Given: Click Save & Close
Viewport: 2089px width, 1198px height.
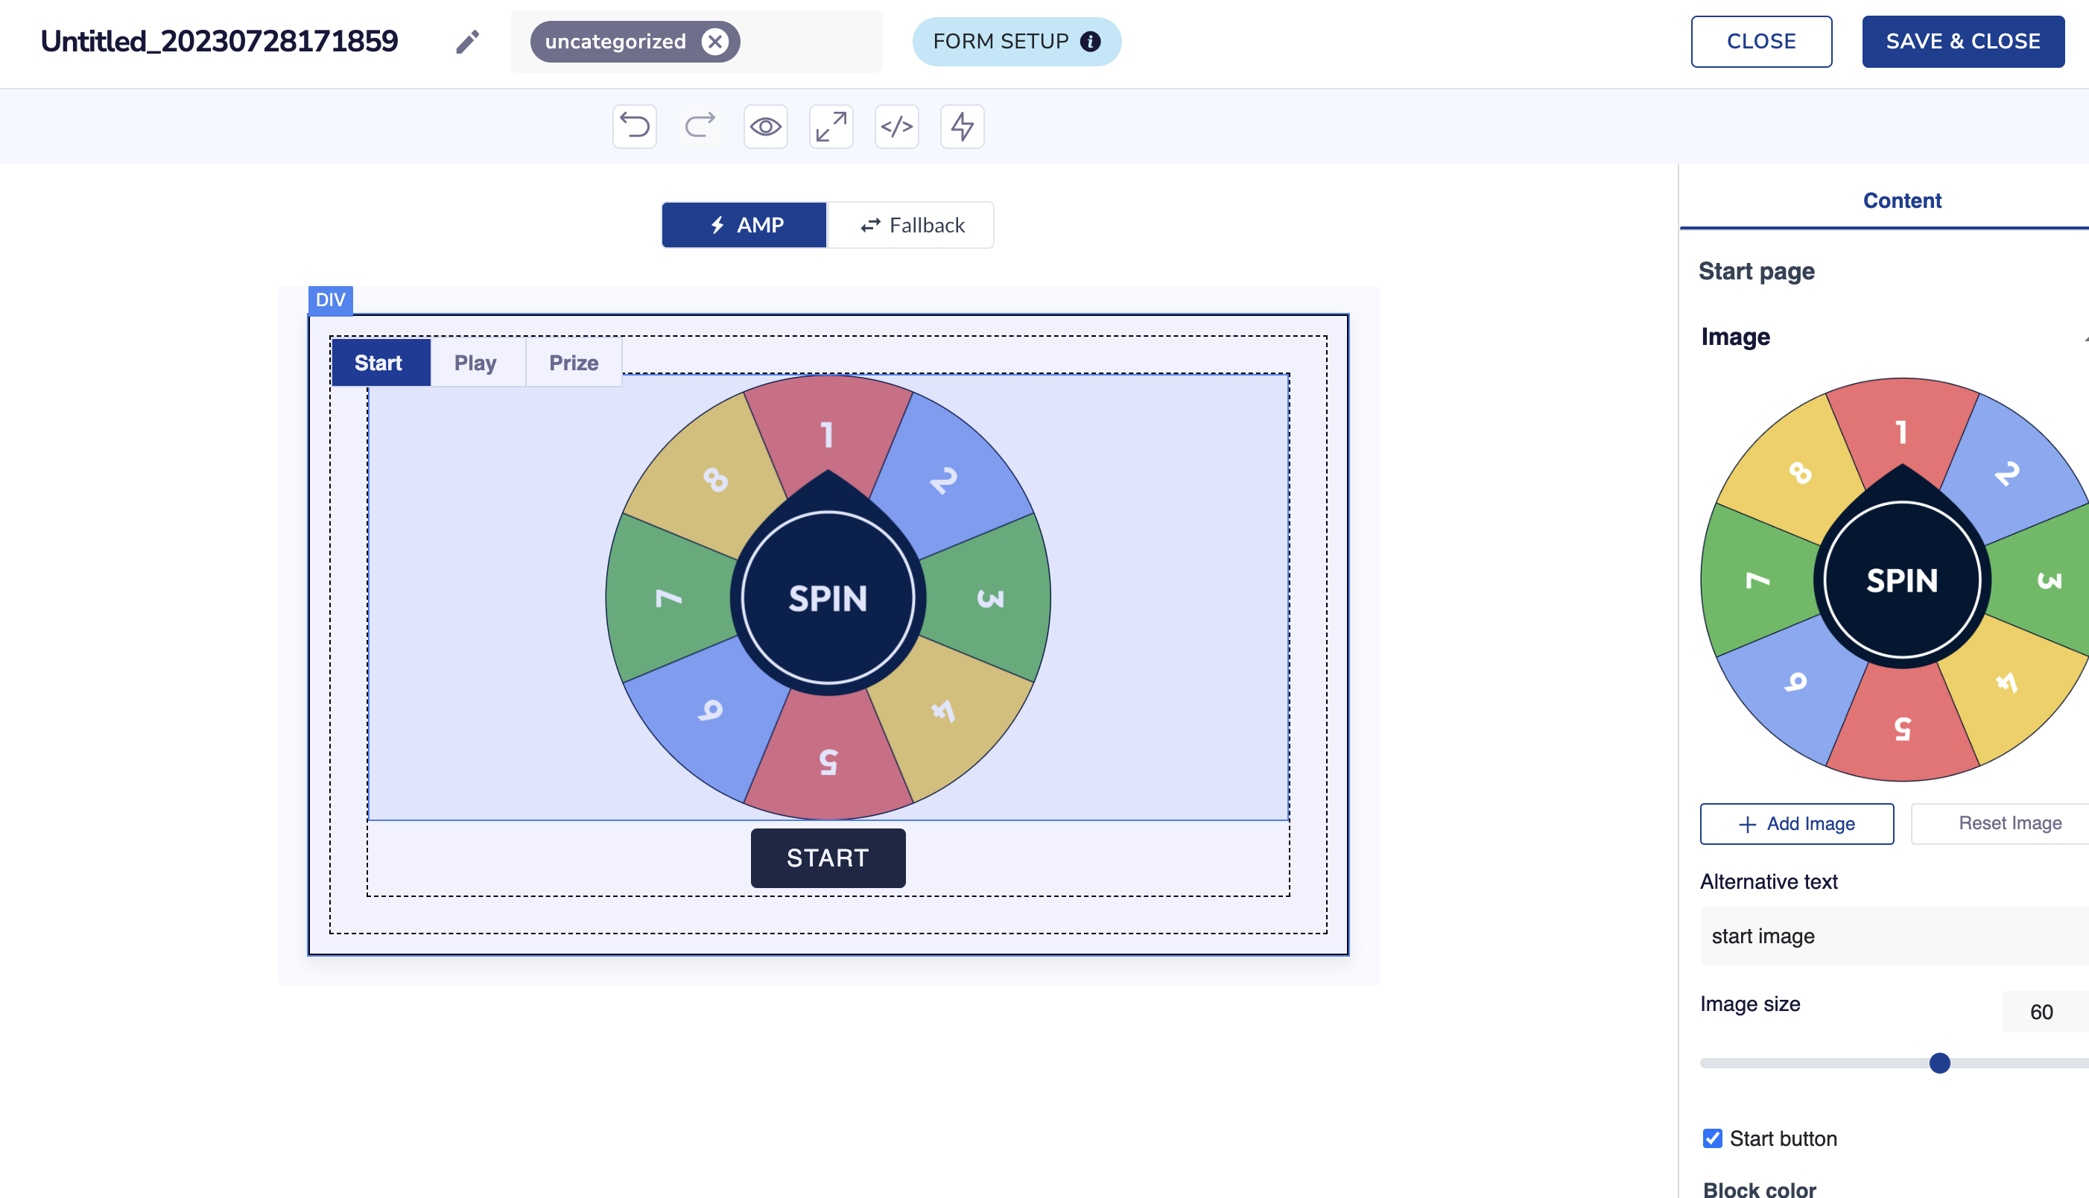Looking at the screenshot, I should pyautogui.click(x=1962, y=42).
